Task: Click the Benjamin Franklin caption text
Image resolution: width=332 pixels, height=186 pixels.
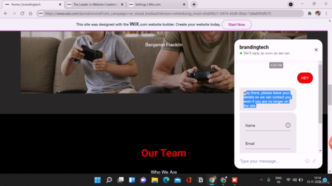Action: click(x=164, y=45)
